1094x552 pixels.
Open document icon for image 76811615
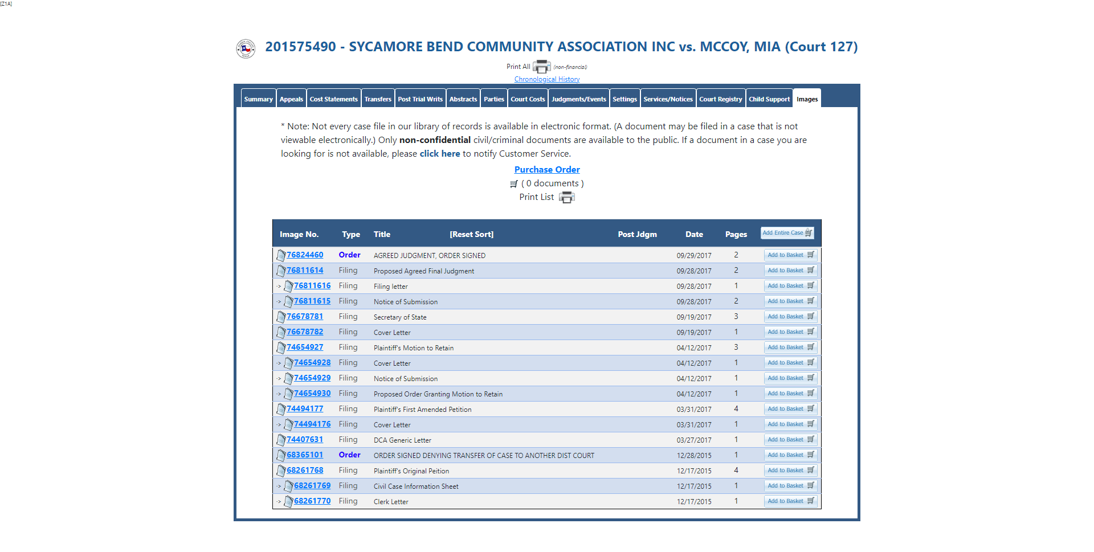[x=288, y=301]
